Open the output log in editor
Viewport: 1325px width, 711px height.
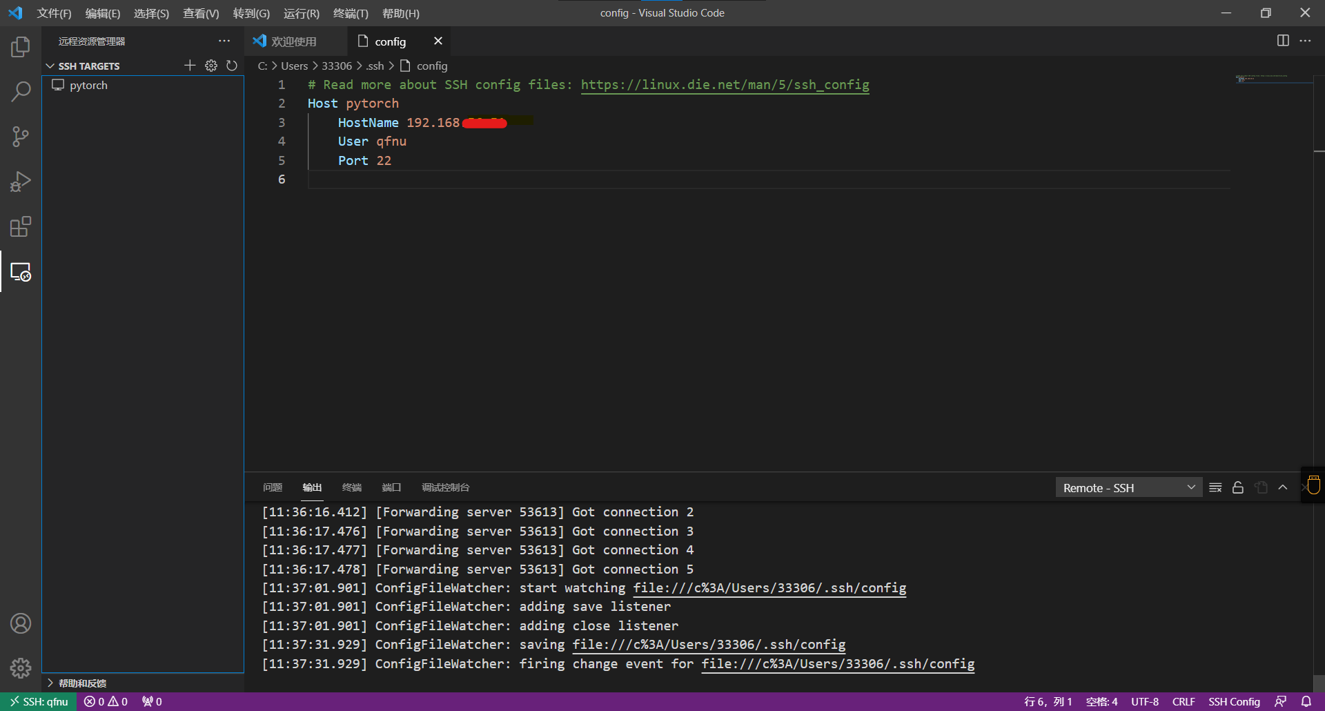point(1261,487)
